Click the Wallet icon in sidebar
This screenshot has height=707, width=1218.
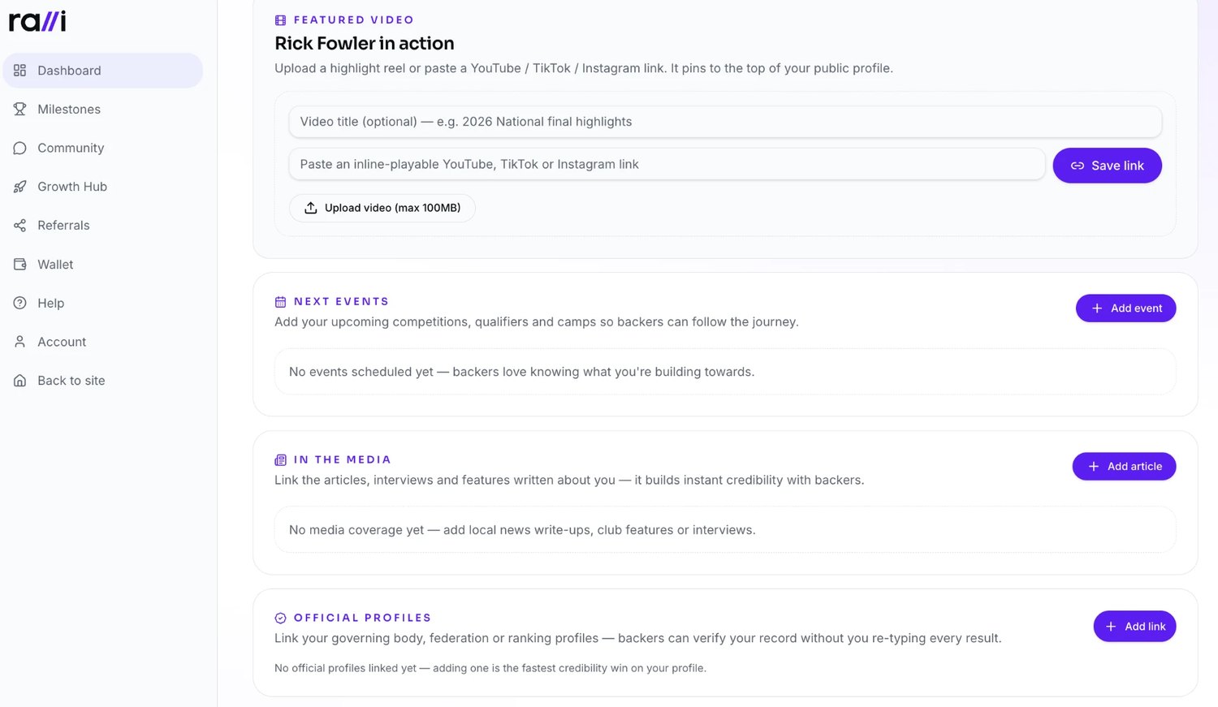pyautogui.click(x=20, y=264)
